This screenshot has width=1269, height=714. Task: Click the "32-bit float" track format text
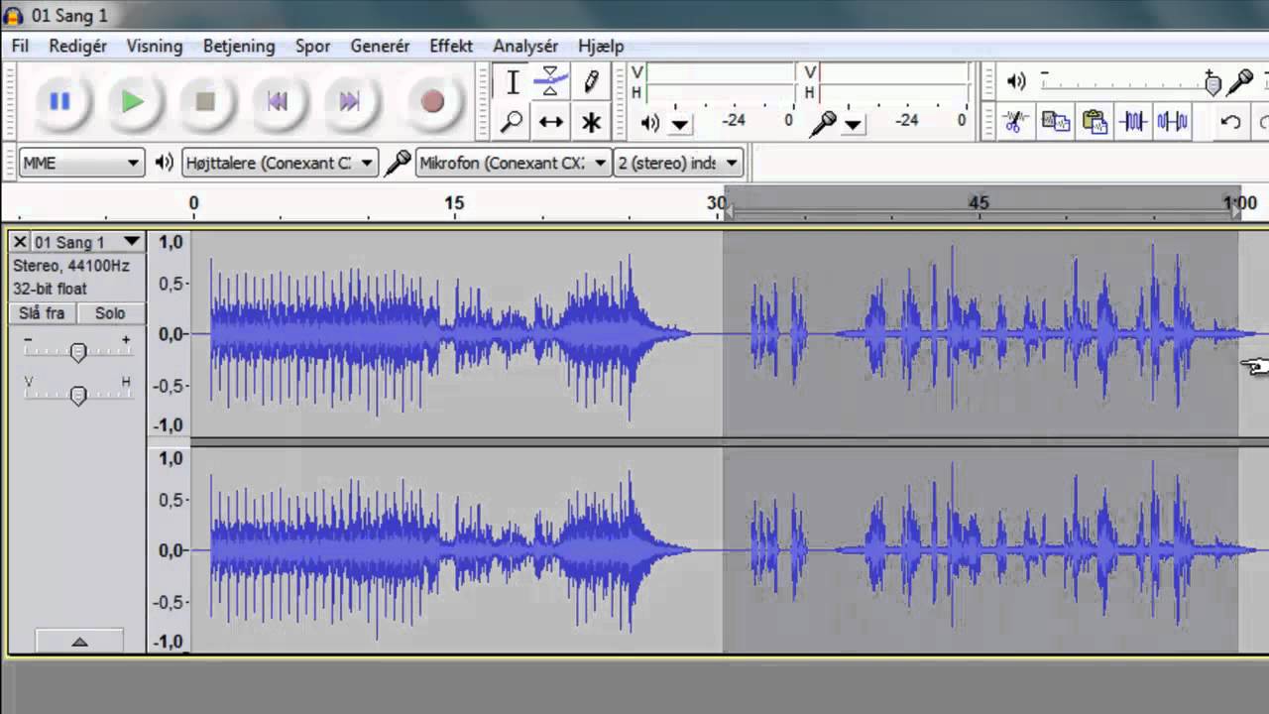point(50,289)
